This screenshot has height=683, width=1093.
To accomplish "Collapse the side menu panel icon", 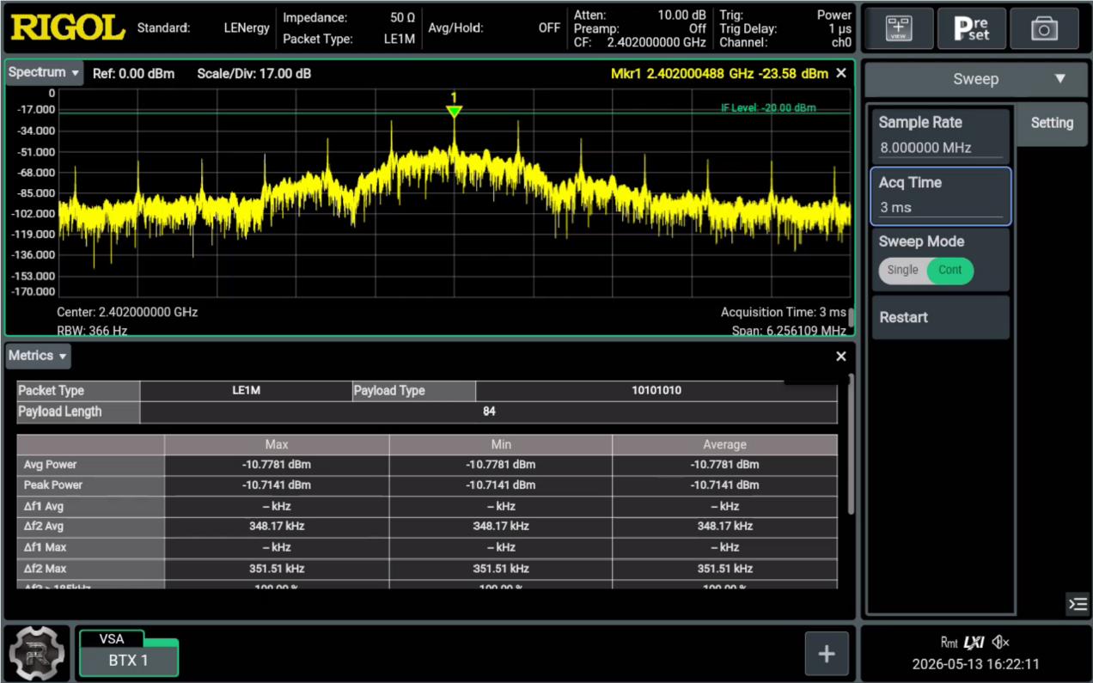I will pos(1077,604).
